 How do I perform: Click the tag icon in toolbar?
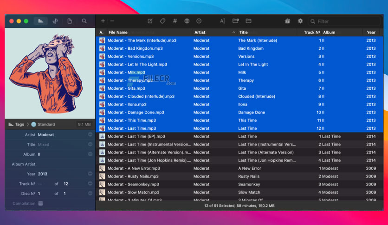point(162,21)
